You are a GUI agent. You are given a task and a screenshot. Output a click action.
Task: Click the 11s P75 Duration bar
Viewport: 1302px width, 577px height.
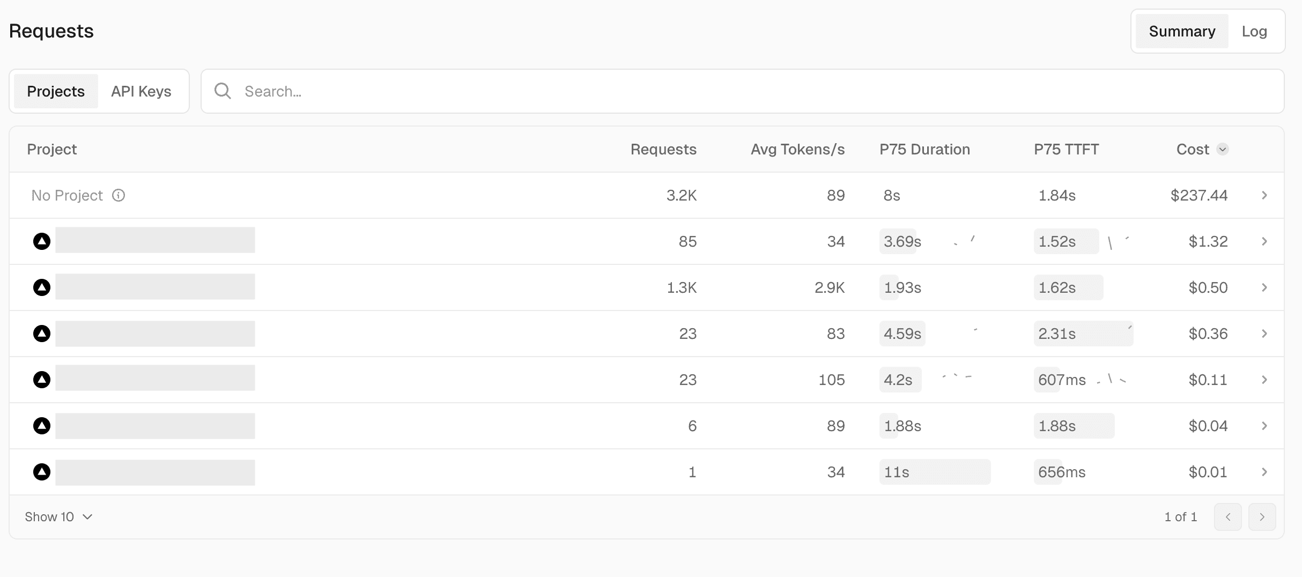(935, 472)
